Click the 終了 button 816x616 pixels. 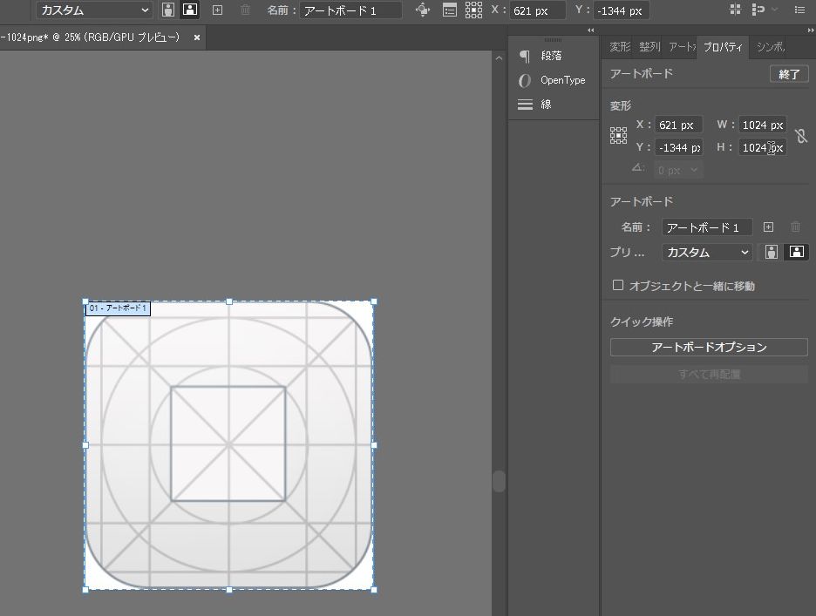(x=788, y=74)
